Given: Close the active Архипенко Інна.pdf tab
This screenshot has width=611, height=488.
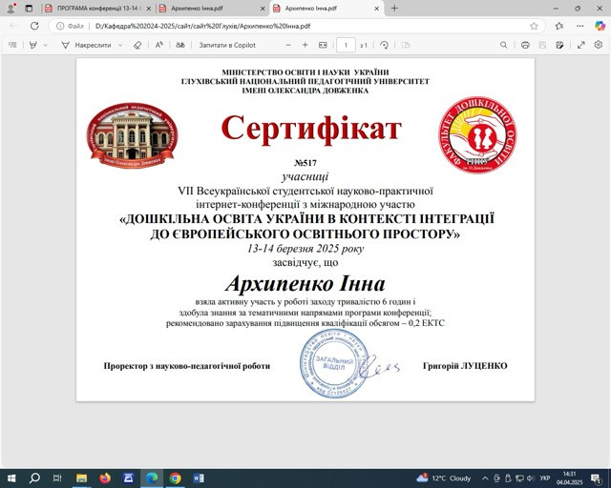Looking at the screenshot, I should click(x=377, y=9).
